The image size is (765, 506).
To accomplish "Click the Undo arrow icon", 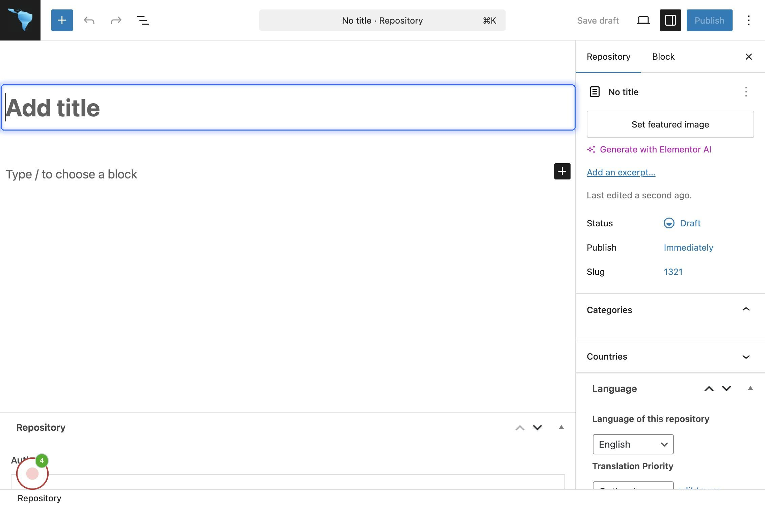I will point(89,20).
